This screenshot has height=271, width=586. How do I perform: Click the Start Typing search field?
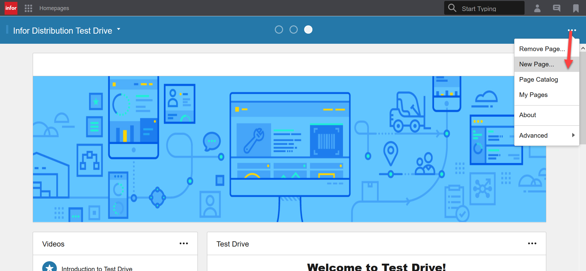click(485, 8)
